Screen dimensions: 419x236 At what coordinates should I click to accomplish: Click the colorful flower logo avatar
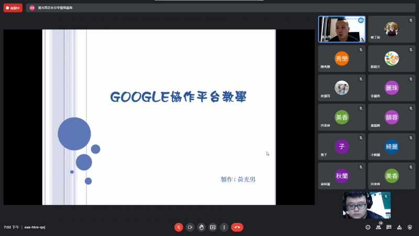392,59
